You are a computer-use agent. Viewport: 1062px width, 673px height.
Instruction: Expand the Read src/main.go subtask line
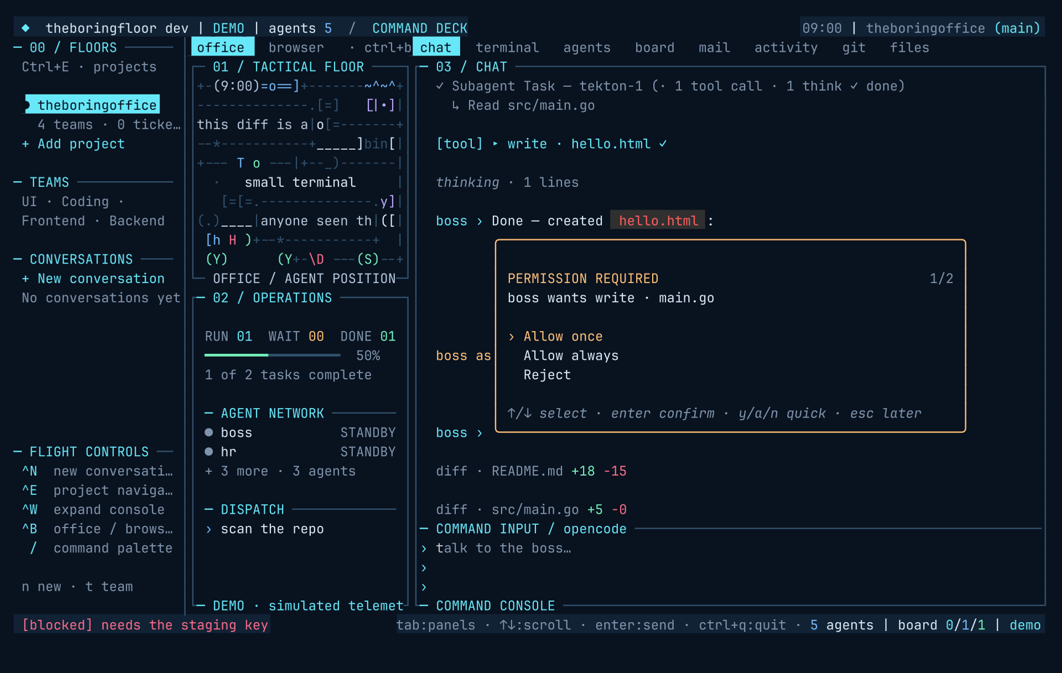tap(523, 106)
